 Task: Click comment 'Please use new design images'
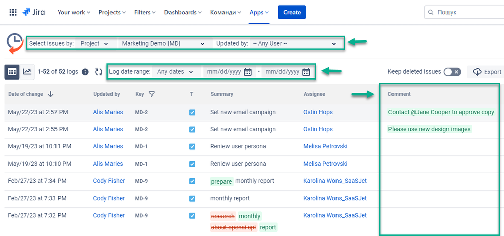(429, 129)
